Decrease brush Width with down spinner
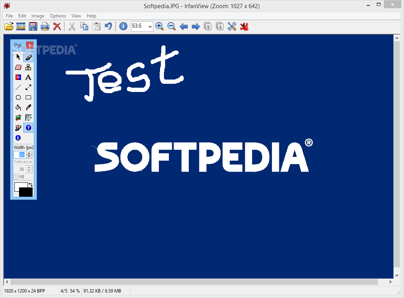 (x=29, y=156)
